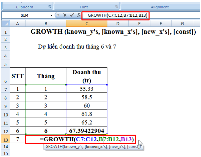This screenshot has height=157, width=201.
Task: Select row 9 header
Action: coord(6,105)
